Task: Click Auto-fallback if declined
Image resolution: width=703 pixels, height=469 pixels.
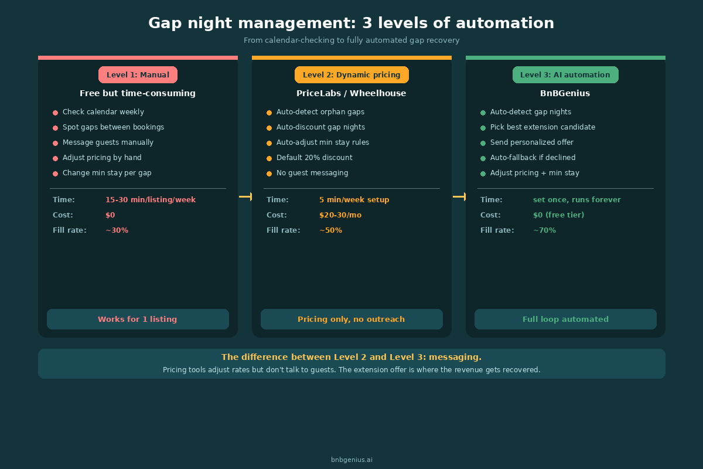Action: click(533, 158)
